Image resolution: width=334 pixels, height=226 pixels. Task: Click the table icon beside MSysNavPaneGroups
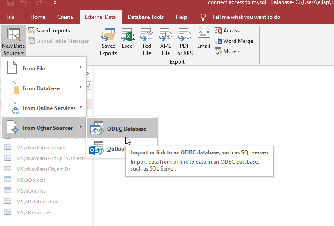pos(8,147)
